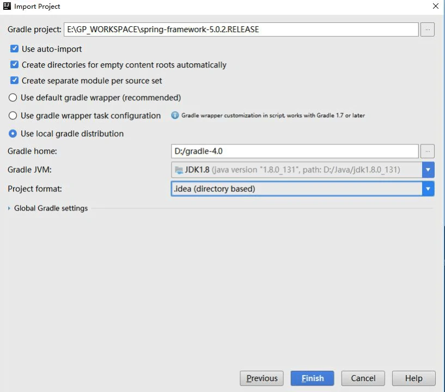445x392 pixels.
Task: Open the Project format dropdown
Action: 428,189
